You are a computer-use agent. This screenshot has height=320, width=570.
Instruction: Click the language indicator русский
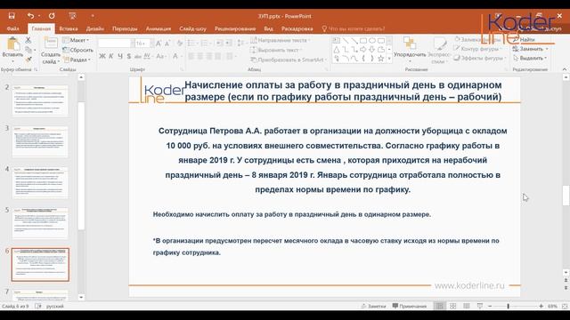(55, 306)
